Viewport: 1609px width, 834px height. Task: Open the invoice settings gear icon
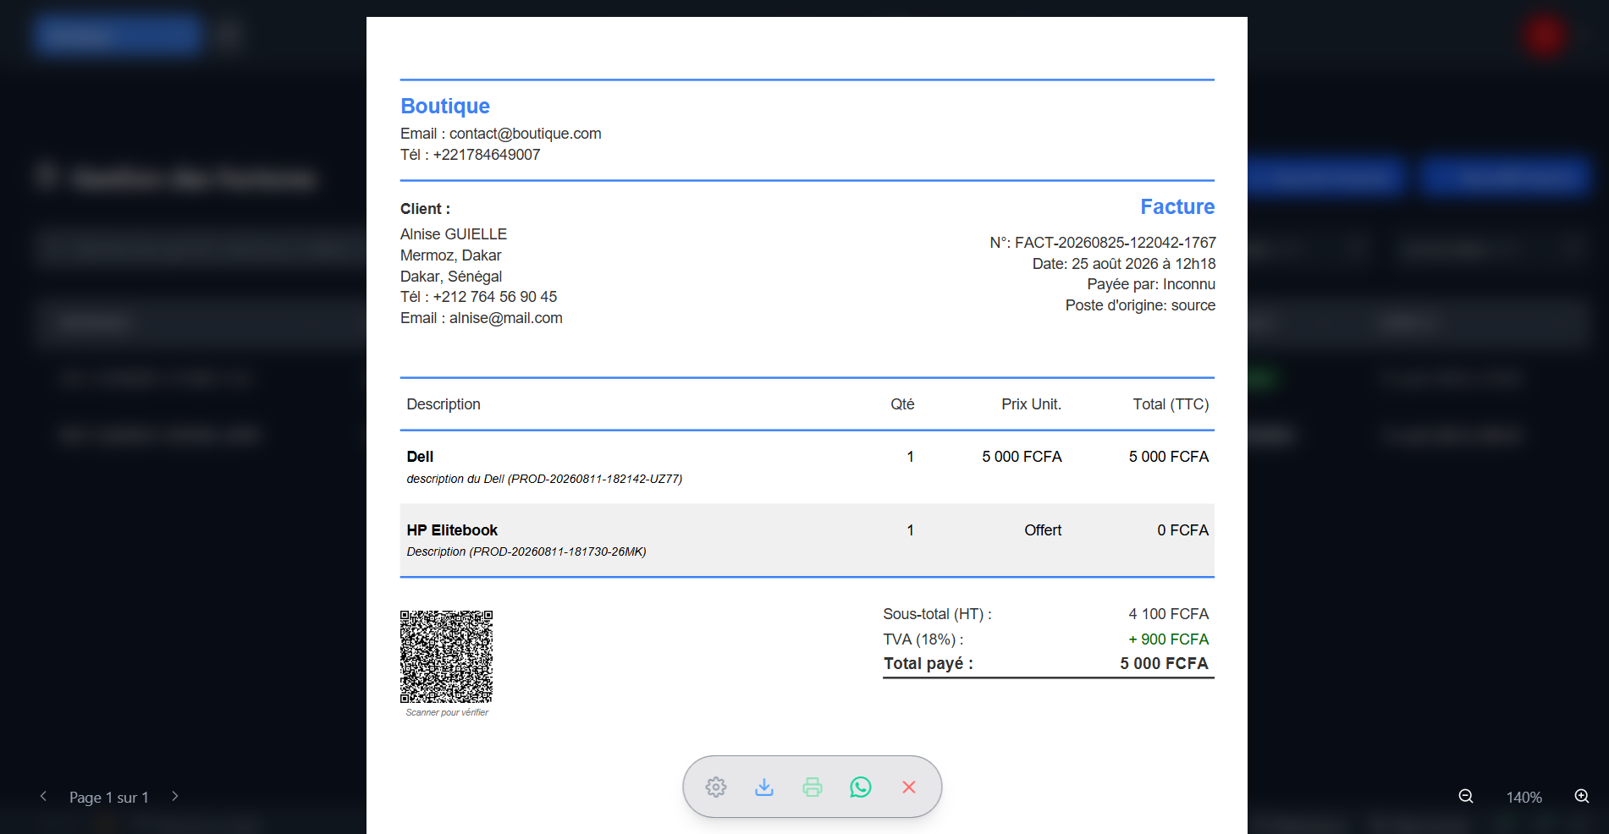(x=716, y=787)
